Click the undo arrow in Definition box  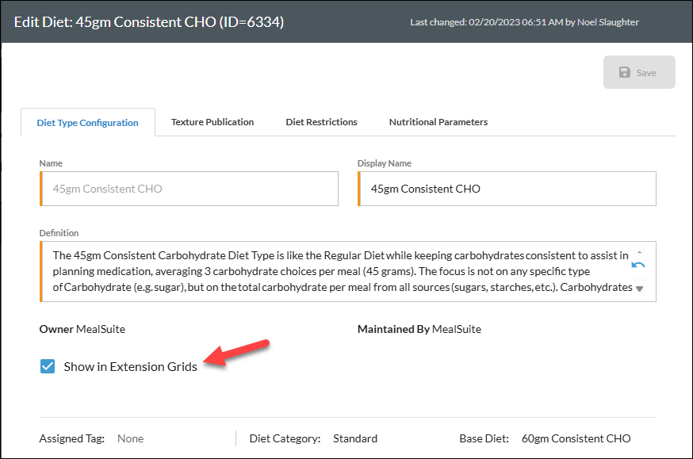point(638,265)
